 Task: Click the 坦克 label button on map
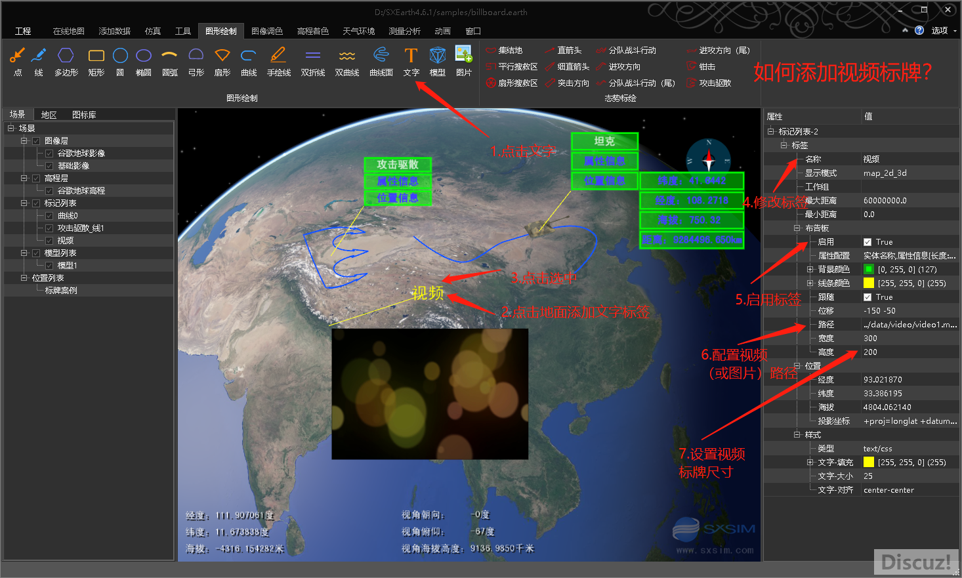tap(604, 141)
